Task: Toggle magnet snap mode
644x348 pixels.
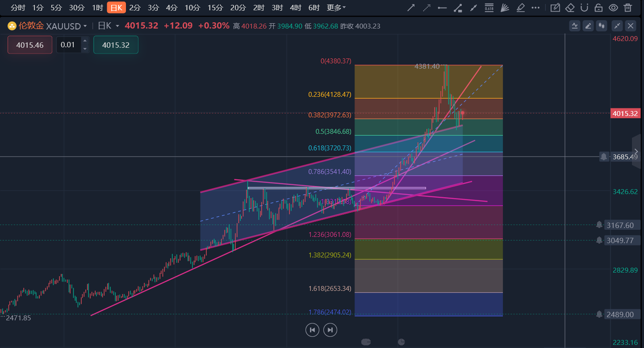Action: click(x=584, y=8)
